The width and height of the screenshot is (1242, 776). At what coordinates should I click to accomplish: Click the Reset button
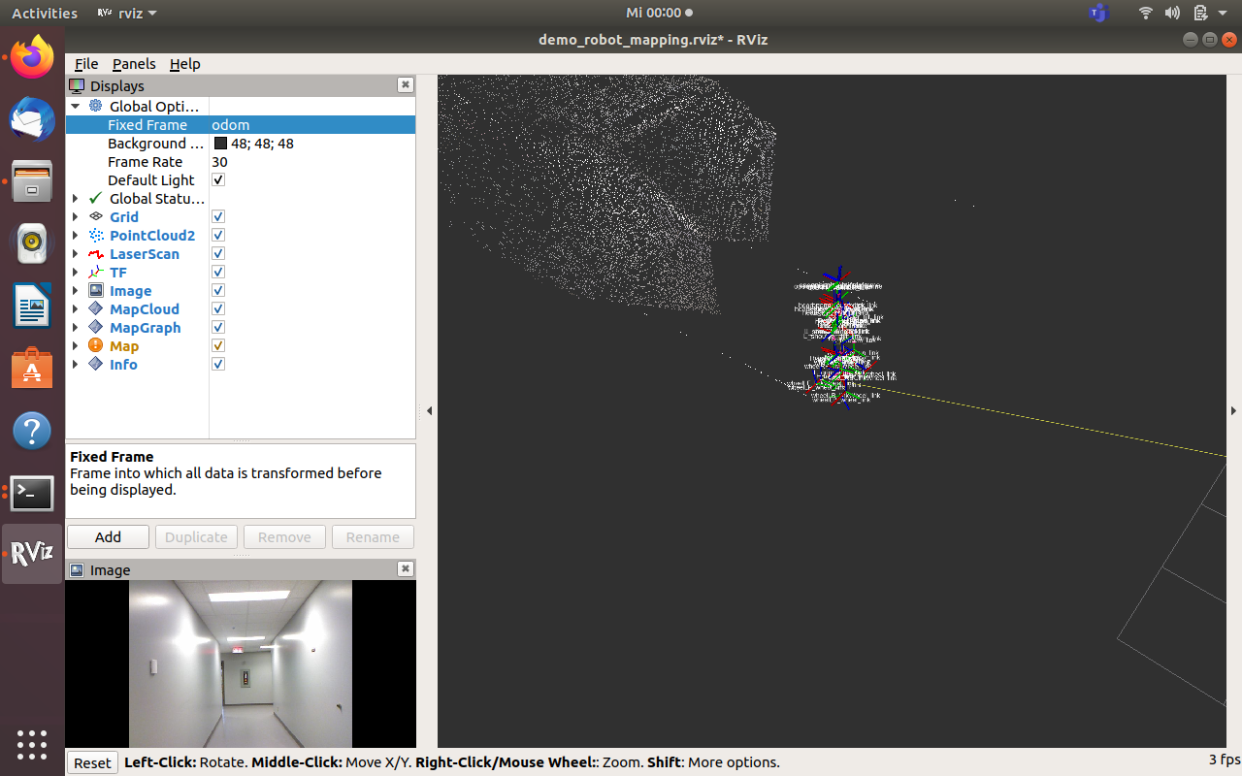[92, 763]
